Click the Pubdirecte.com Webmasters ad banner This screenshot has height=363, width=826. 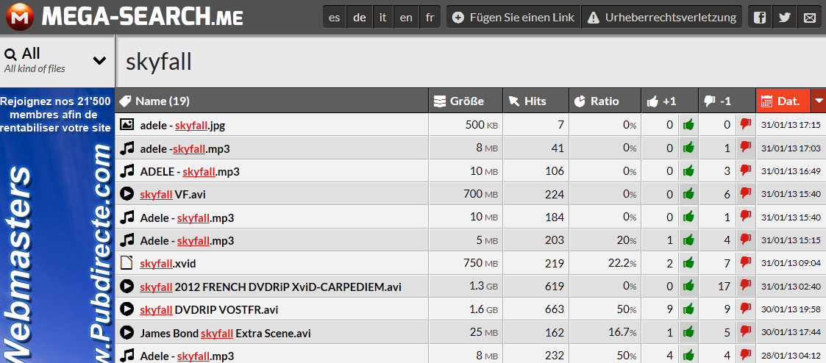click(x=57, y=226)
